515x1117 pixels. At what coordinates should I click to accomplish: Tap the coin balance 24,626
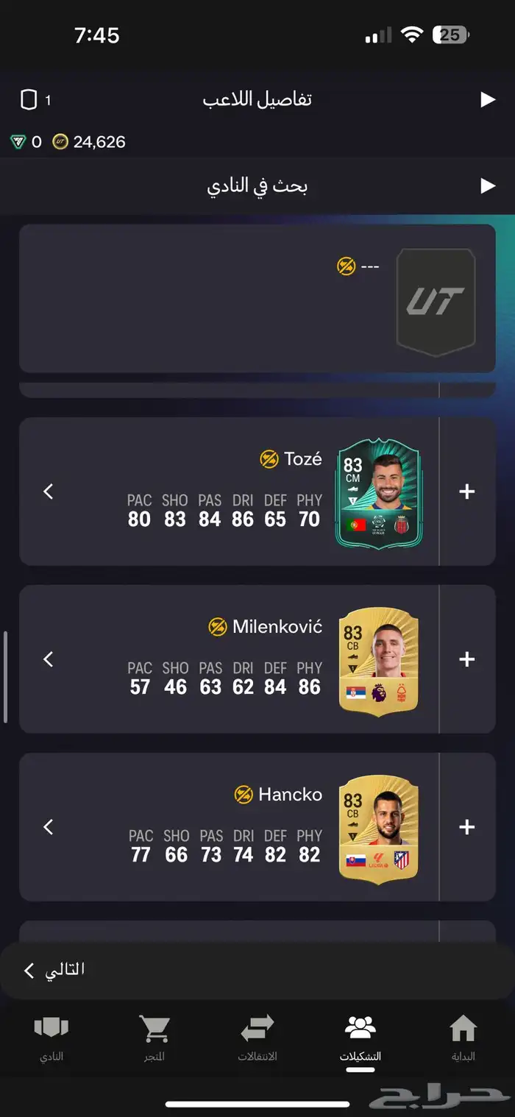[x=89, y=142]
